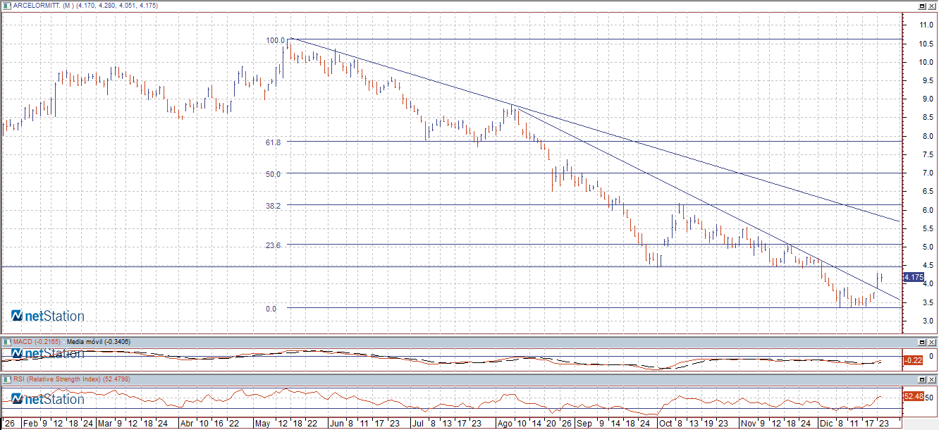Viewport: 939px width, 430px height.
Task: Select the 50.0 Fibonacci level label
Action: tap(273, 174)
